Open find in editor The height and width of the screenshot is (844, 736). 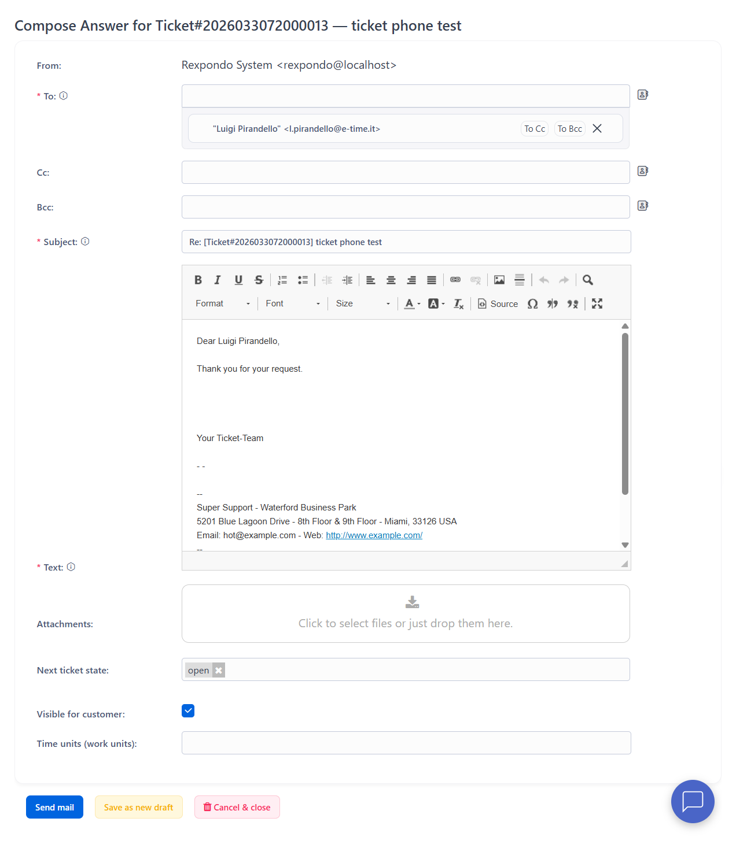[588, 280]
